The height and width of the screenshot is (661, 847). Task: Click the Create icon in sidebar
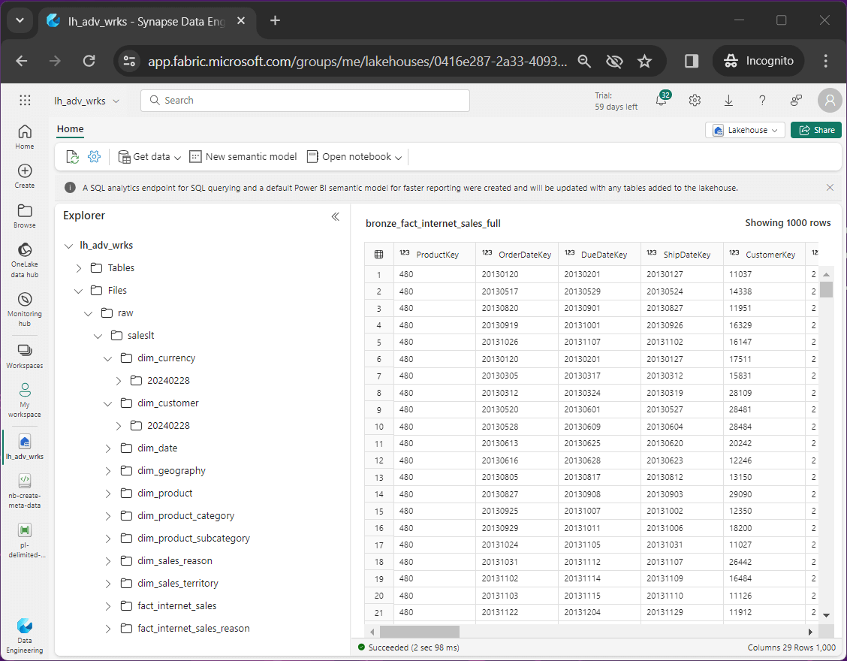click(x=24, y=176)
